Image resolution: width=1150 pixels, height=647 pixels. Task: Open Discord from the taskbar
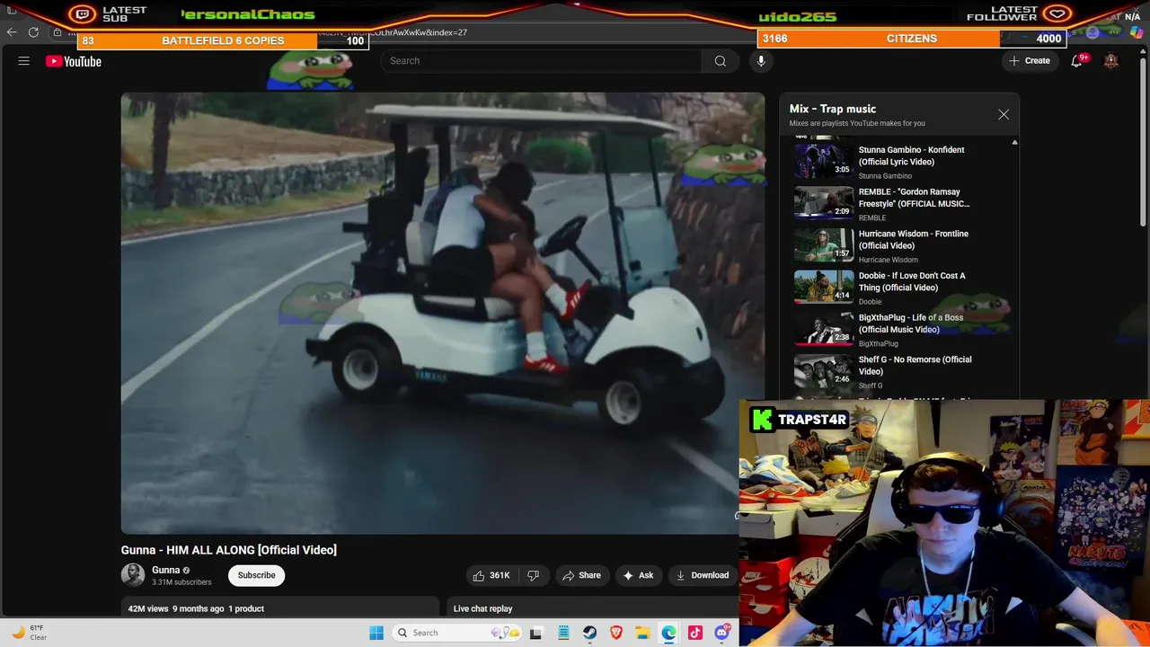pyautogui.click(x=722, y=633)
